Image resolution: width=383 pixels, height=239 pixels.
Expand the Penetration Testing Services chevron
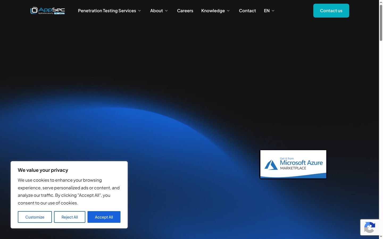139,11
